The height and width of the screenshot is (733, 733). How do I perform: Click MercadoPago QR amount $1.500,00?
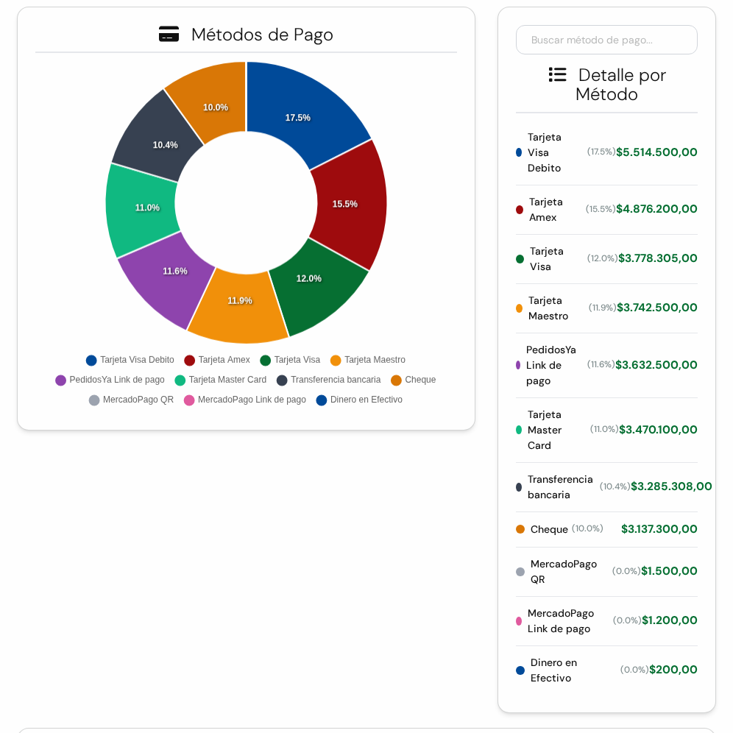click(669, 571)
